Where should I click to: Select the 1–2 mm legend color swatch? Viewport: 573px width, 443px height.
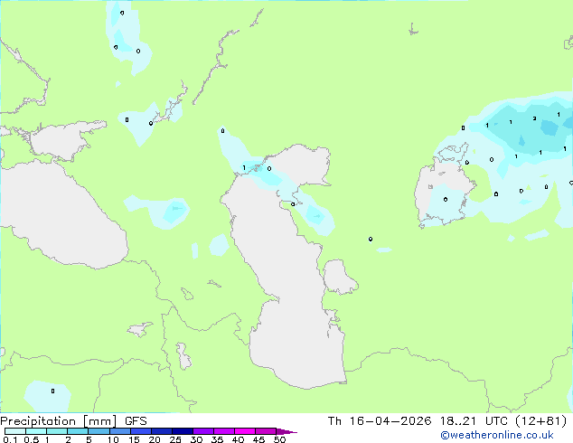click(57, 431)
